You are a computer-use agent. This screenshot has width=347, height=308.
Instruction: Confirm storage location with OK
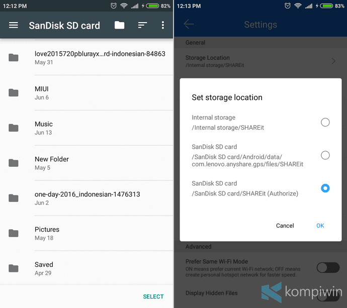point(320,226)
